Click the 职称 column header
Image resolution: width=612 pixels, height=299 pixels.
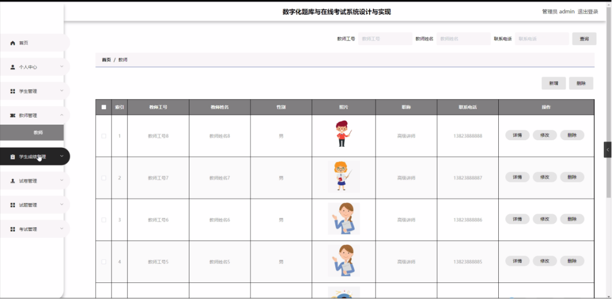tap(407, 107)
